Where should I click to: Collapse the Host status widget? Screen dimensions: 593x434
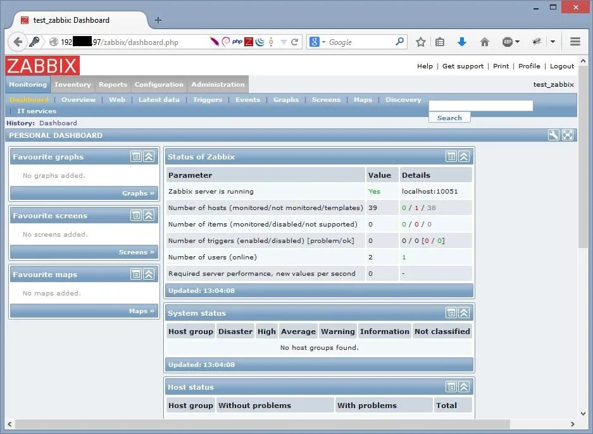click(x=464, y=387)
